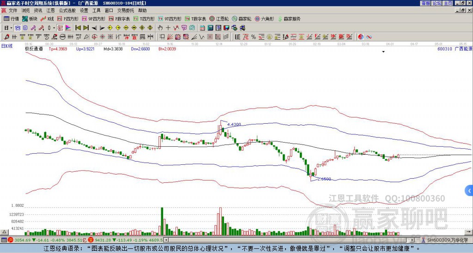Screen dimensions: 473x253
Task: Open the 9T四方形 tool
Action: 170,18
